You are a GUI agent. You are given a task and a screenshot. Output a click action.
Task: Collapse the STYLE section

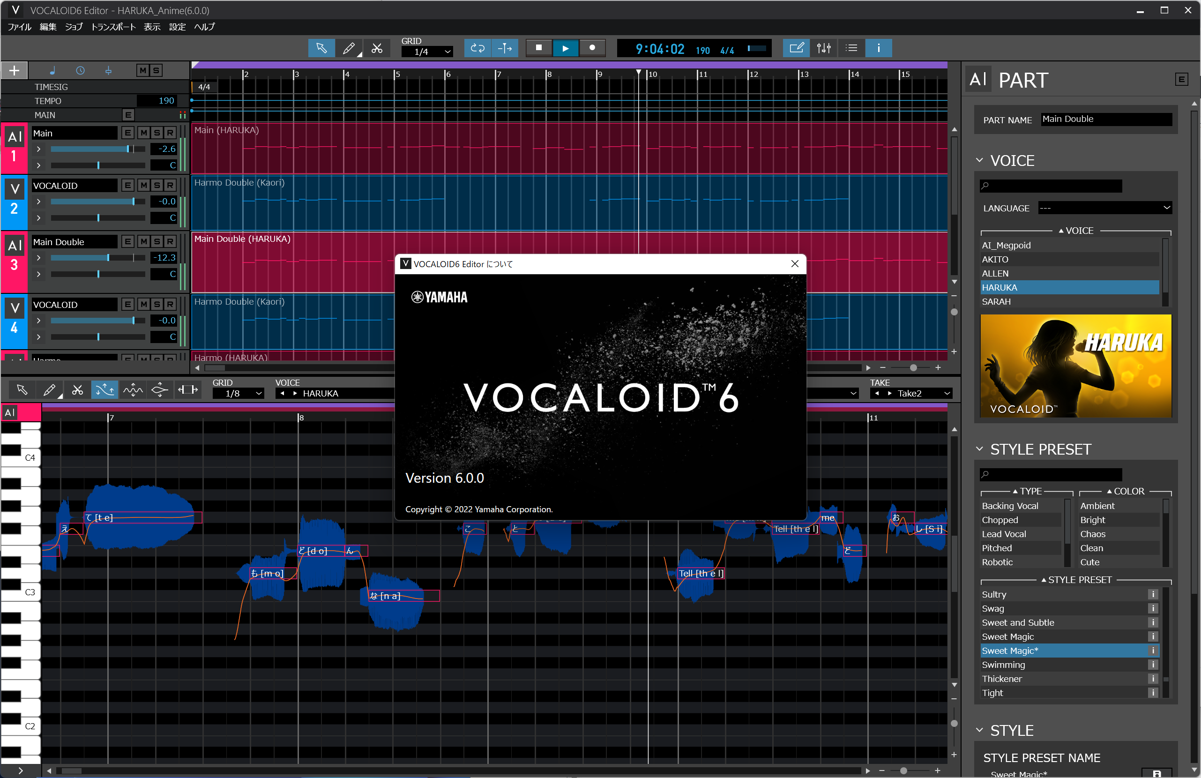pyautogui.click(x=979, y=730)
